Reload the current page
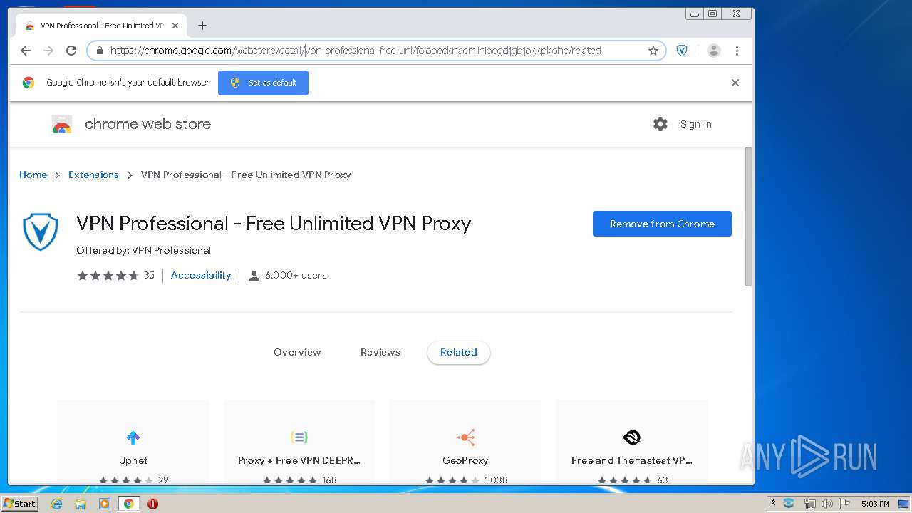Image resolution: width=912 pixels, height=513 pixels. click(71, 51)
